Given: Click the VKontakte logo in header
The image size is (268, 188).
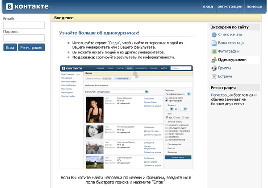Looking at the screenshot, I should coord(27,7).
